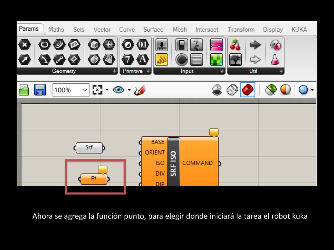Select the Circular Arc parameter icon

[44, 59]
